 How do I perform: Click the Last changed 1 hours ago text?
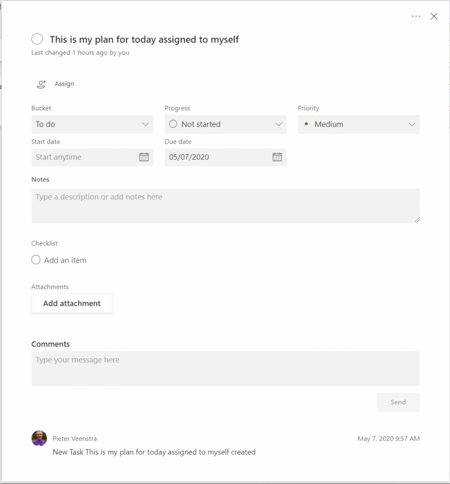[80, 53]
